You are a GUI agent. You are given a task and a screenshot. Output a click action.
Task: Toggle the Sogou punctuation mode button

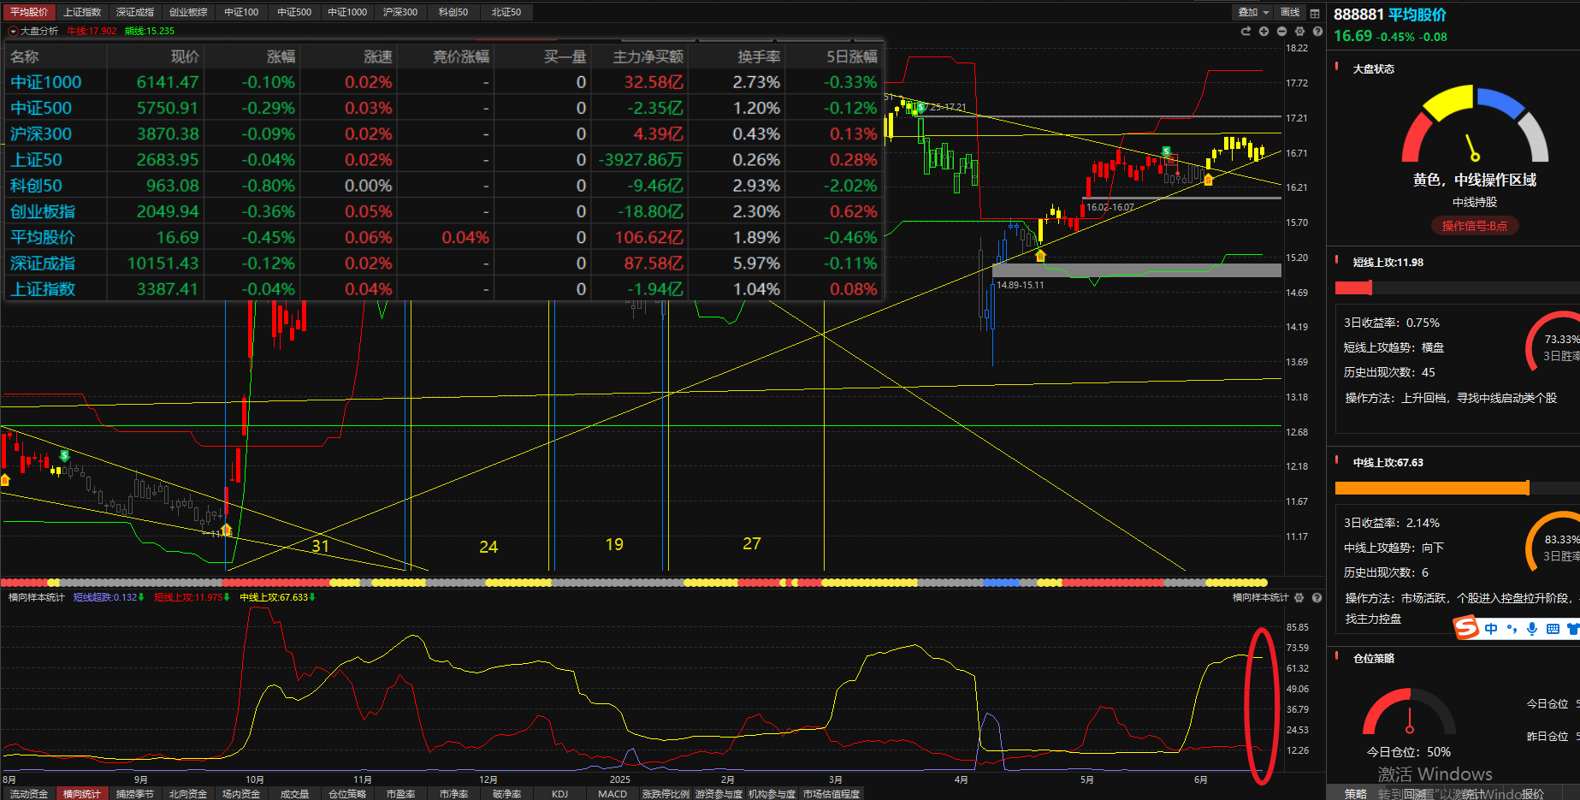(1512, 629)
